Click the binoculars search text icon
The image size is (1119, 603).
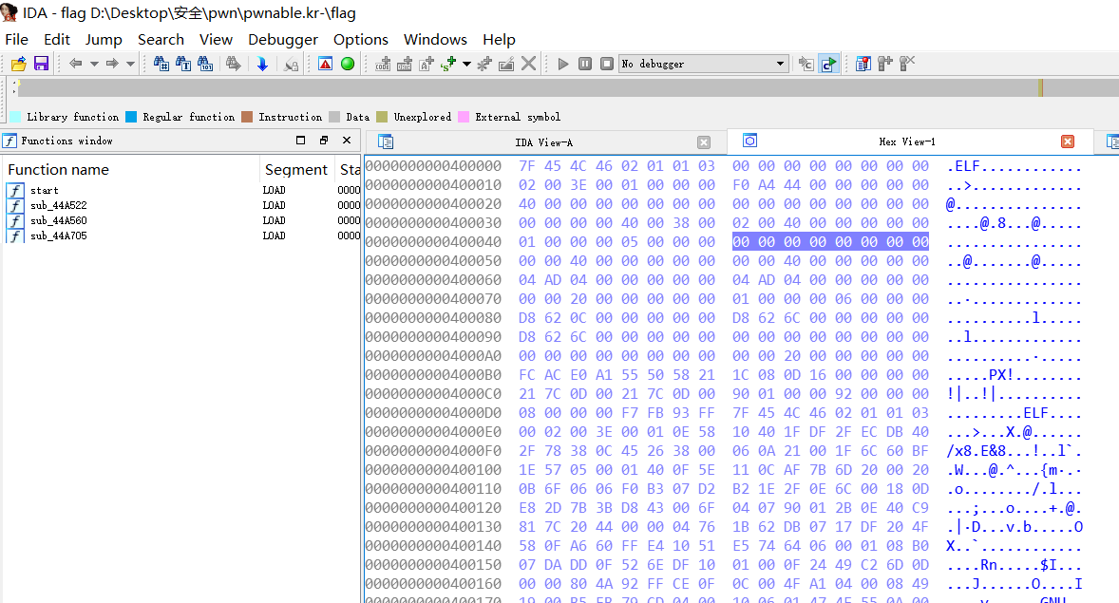(x=183, y=64)
